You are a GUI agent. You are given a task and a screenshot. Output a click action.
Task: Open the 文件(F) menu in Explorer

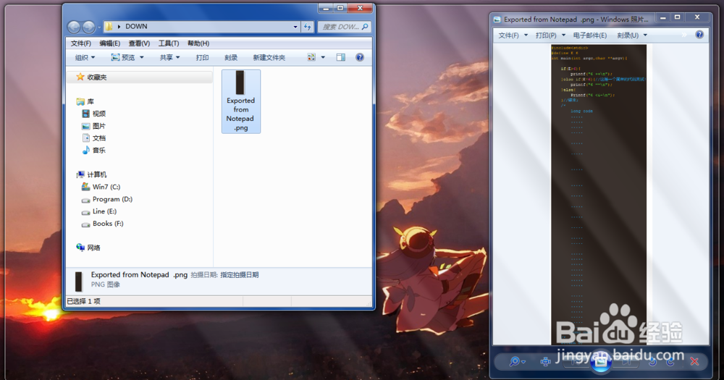[81, 43]
